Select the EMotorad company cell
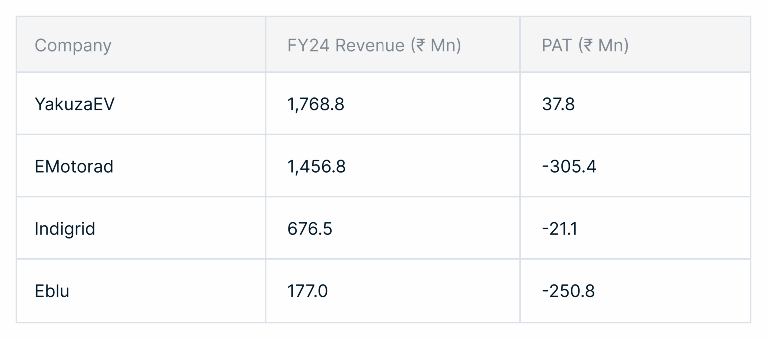This screenshot has width=767, height=339. pyautogui.click(x=74, y=166)
